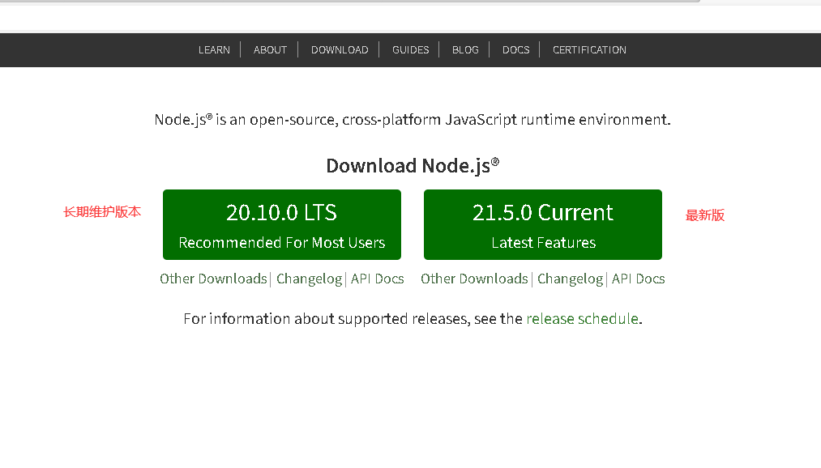Image resolution: width=821 pixels, height=468 pixels.
Task: View the Changelog for the Current release
Action: (x=570, y=279)
